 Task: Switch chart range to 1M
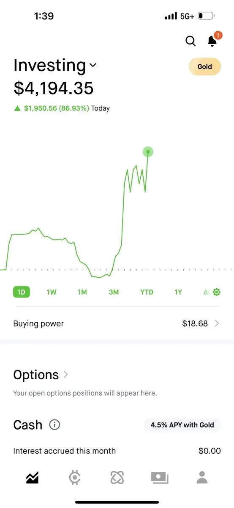(82, 292)
